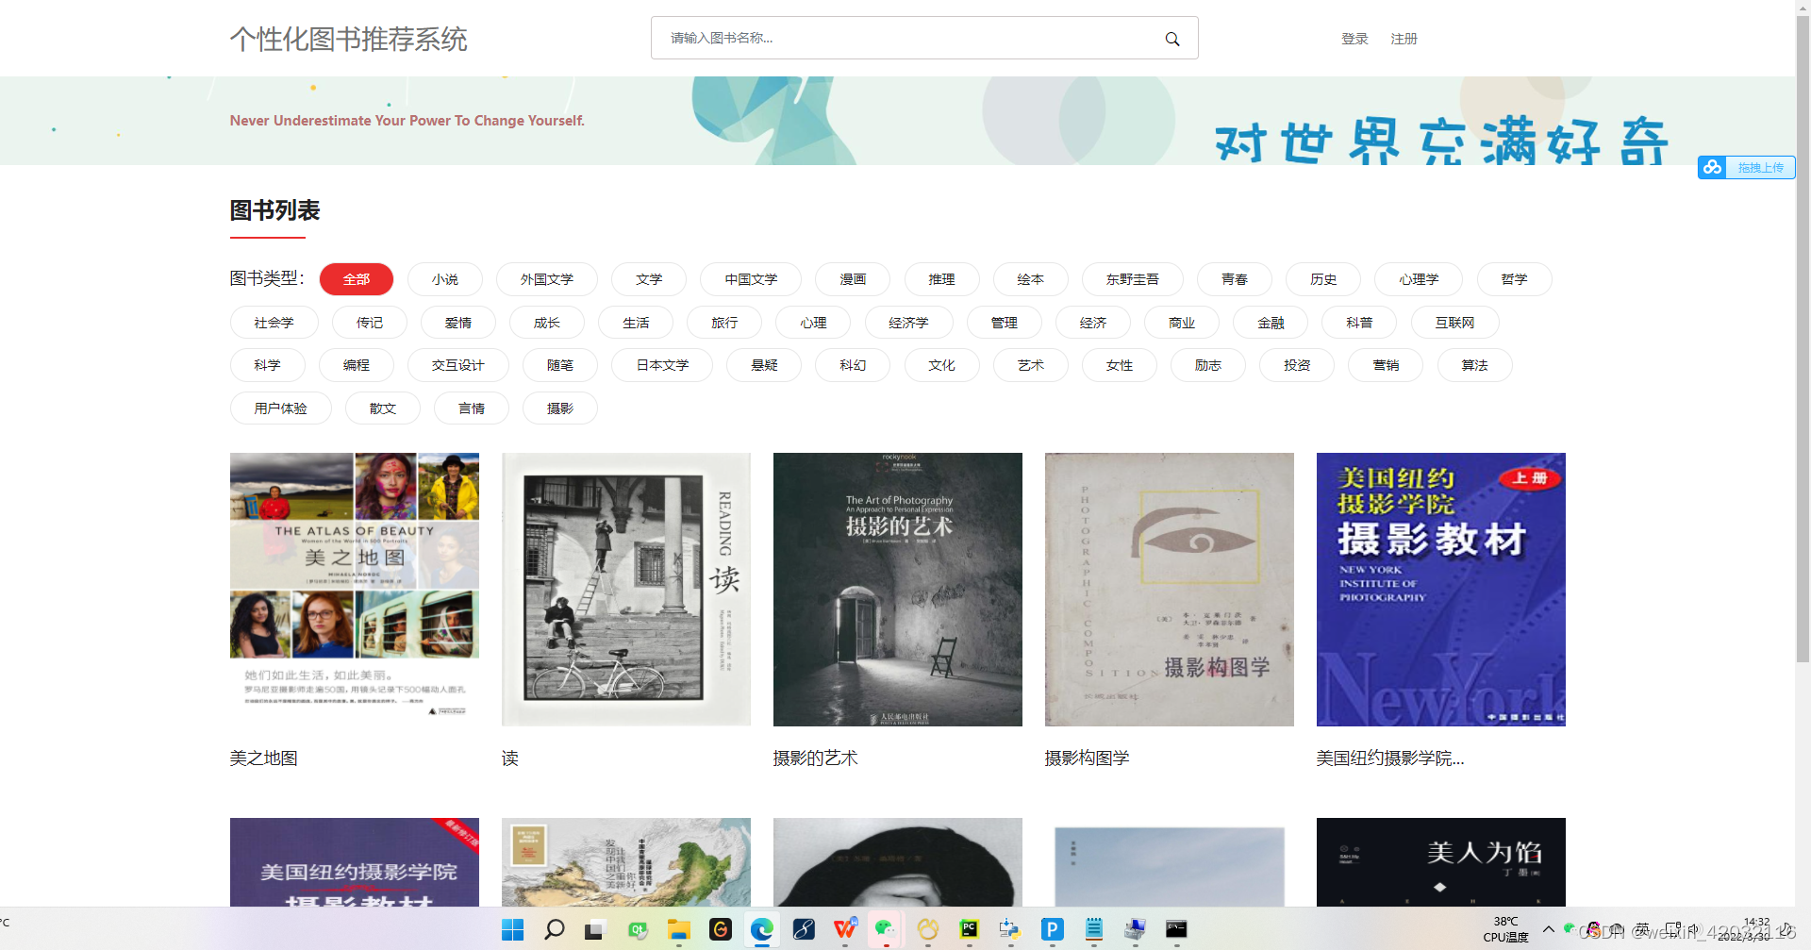The image size is (1811, 950).
Task: Filter books by 中国文学 category
Action: [x=751, y=279]
